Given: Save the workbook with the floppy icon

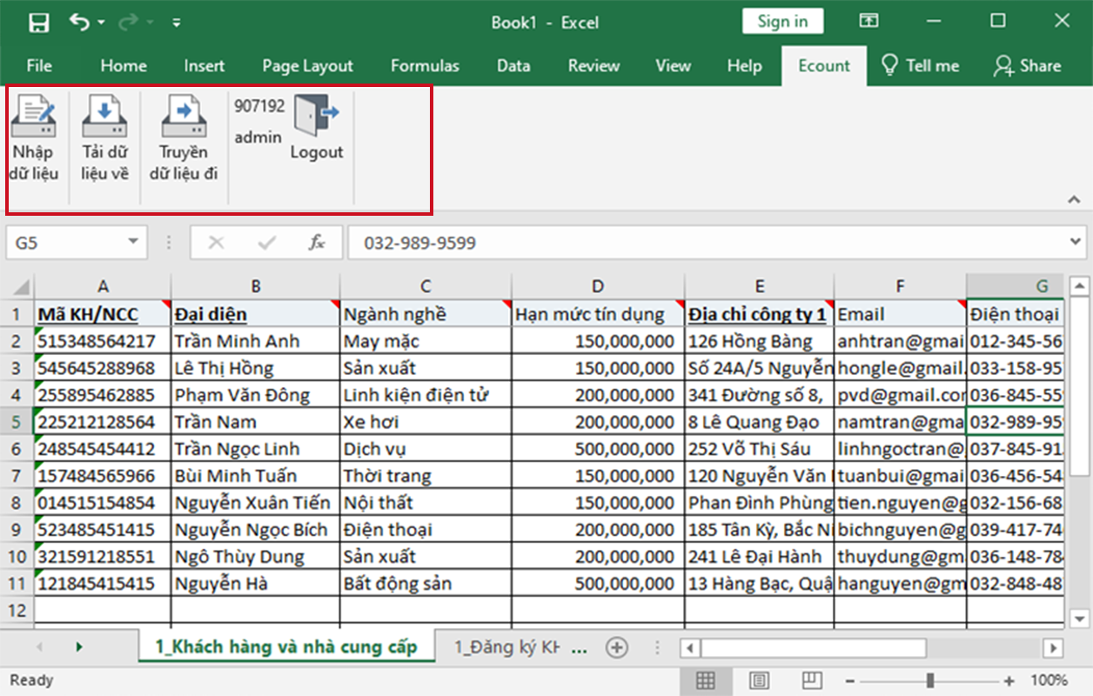Looking at the screenshot, I should click(x=39, y=23).
